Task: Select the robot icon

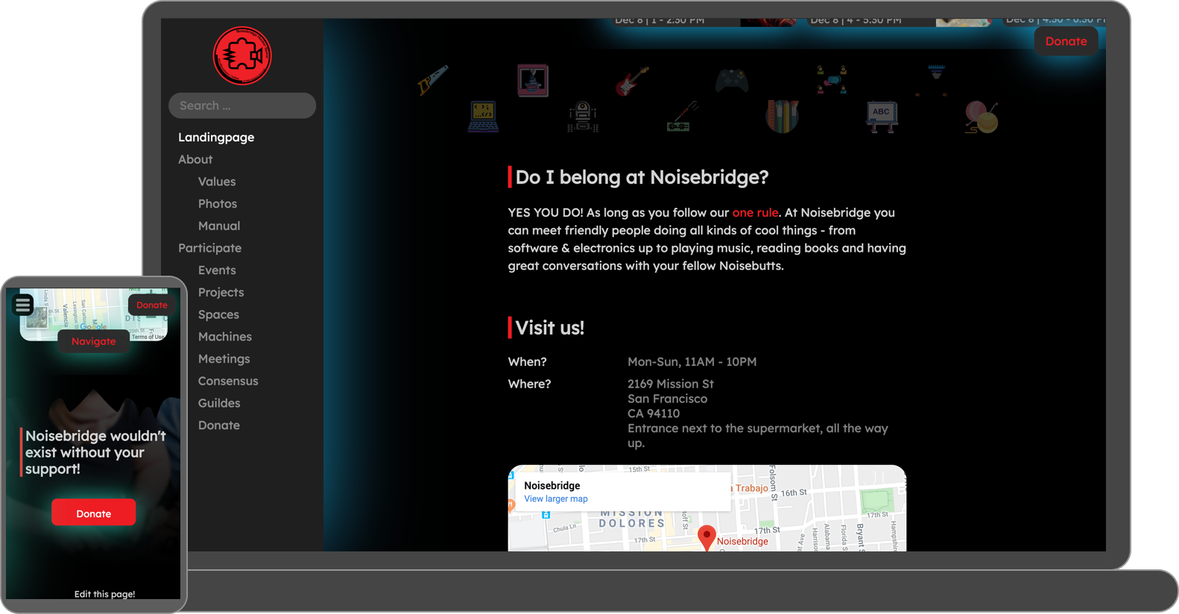Action: tap(583, 116)
